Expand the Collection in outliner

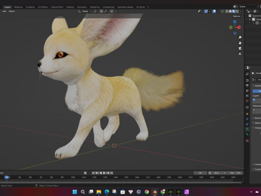[250, 19]
